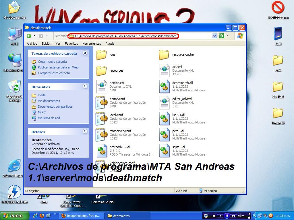
Task: Open the Back button history dropdown
Action: click(x=34, y=36)
